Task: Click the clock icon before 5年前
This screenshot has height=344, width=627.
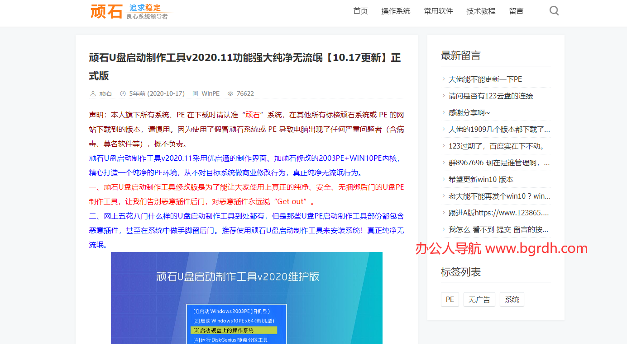Action: 123,93
